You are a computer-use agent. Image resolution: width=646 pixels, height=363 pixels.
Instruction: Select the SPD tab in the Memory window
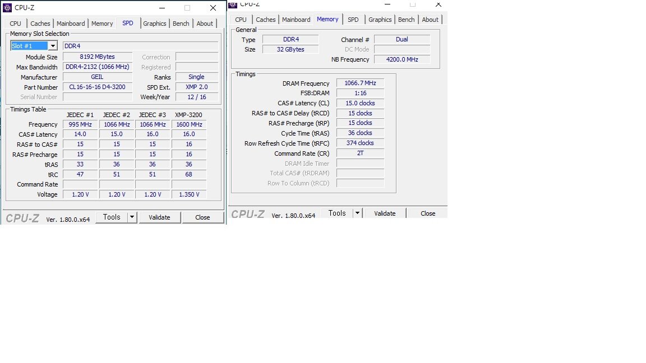tap(353, 20)
